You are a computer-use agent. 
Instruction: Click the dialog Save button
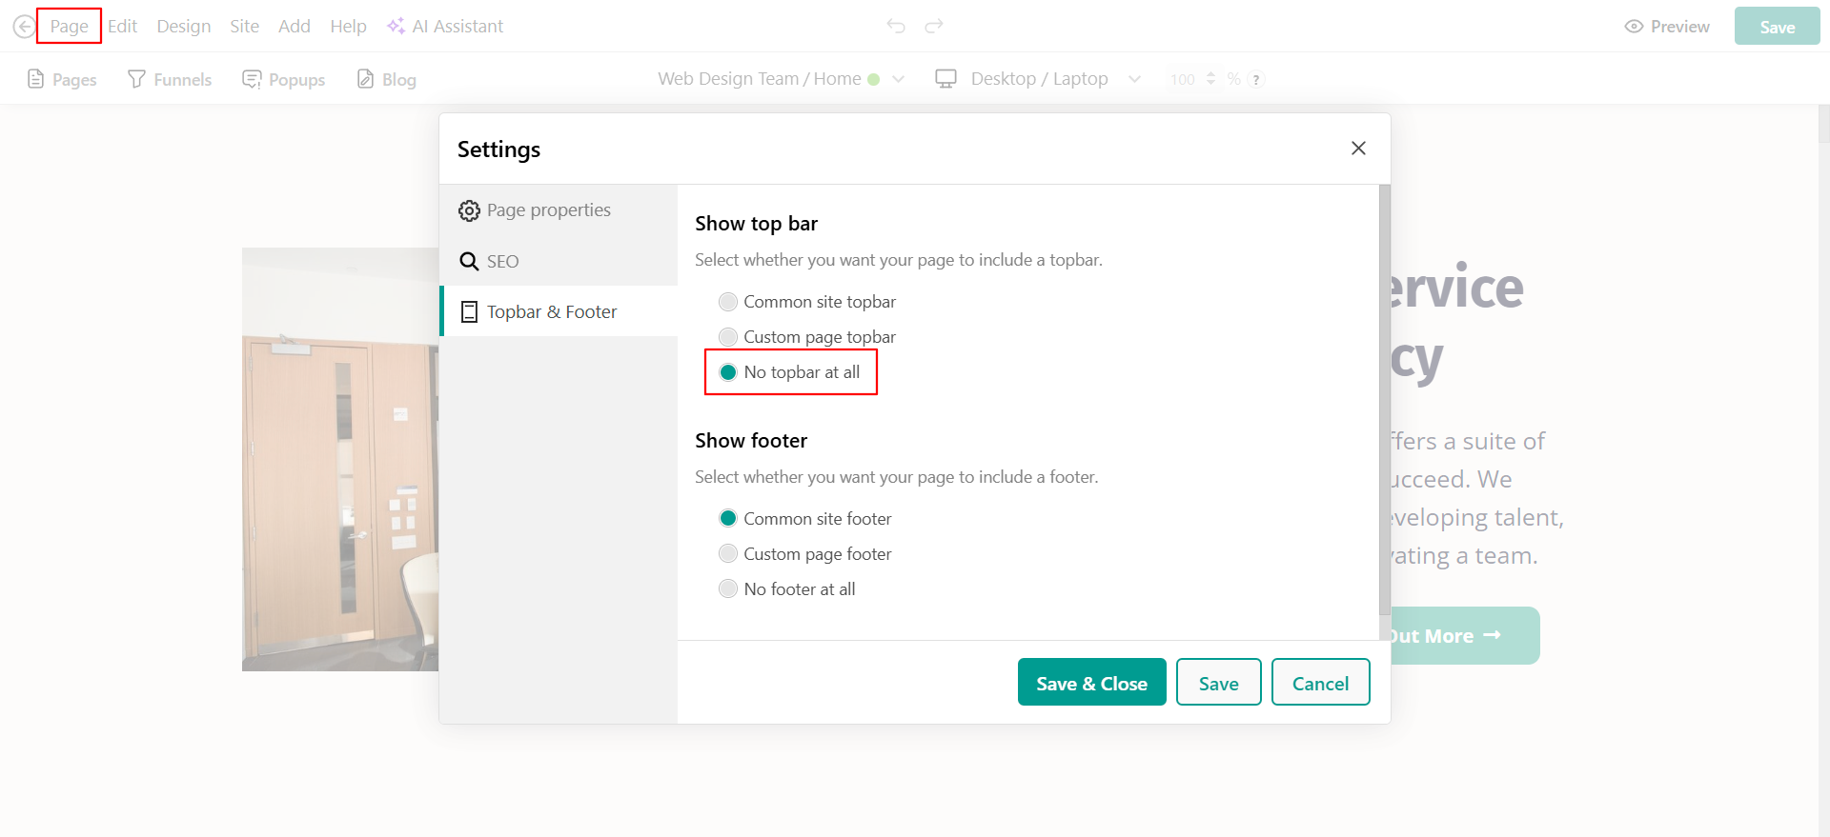(1219, 683)
